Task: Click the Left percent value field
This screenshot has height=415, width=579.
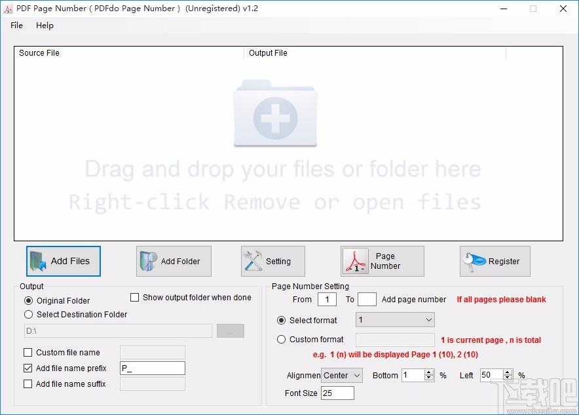Action: [x=492, y=375]
